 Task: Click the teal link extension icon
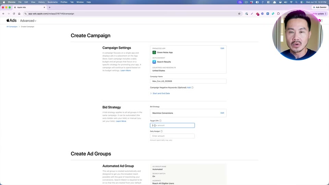tap(273, 14)
